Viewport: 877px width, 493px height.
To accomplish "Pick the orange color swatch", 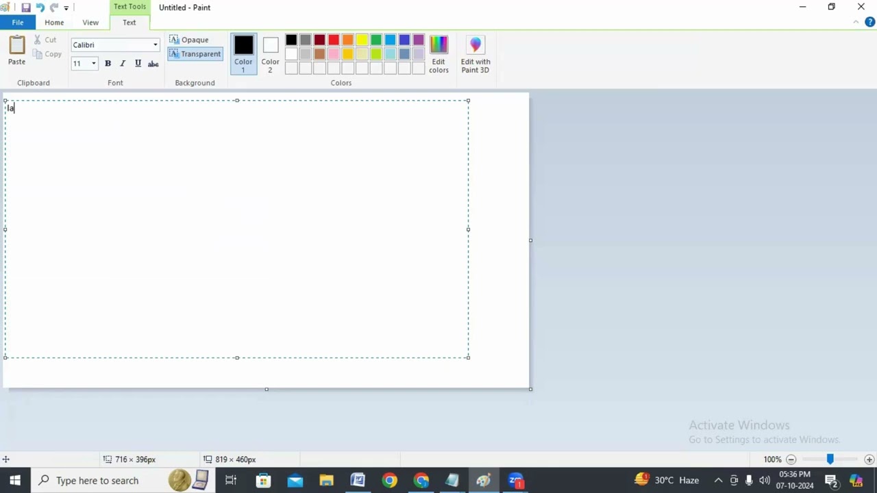I will [x=348, y=40].
